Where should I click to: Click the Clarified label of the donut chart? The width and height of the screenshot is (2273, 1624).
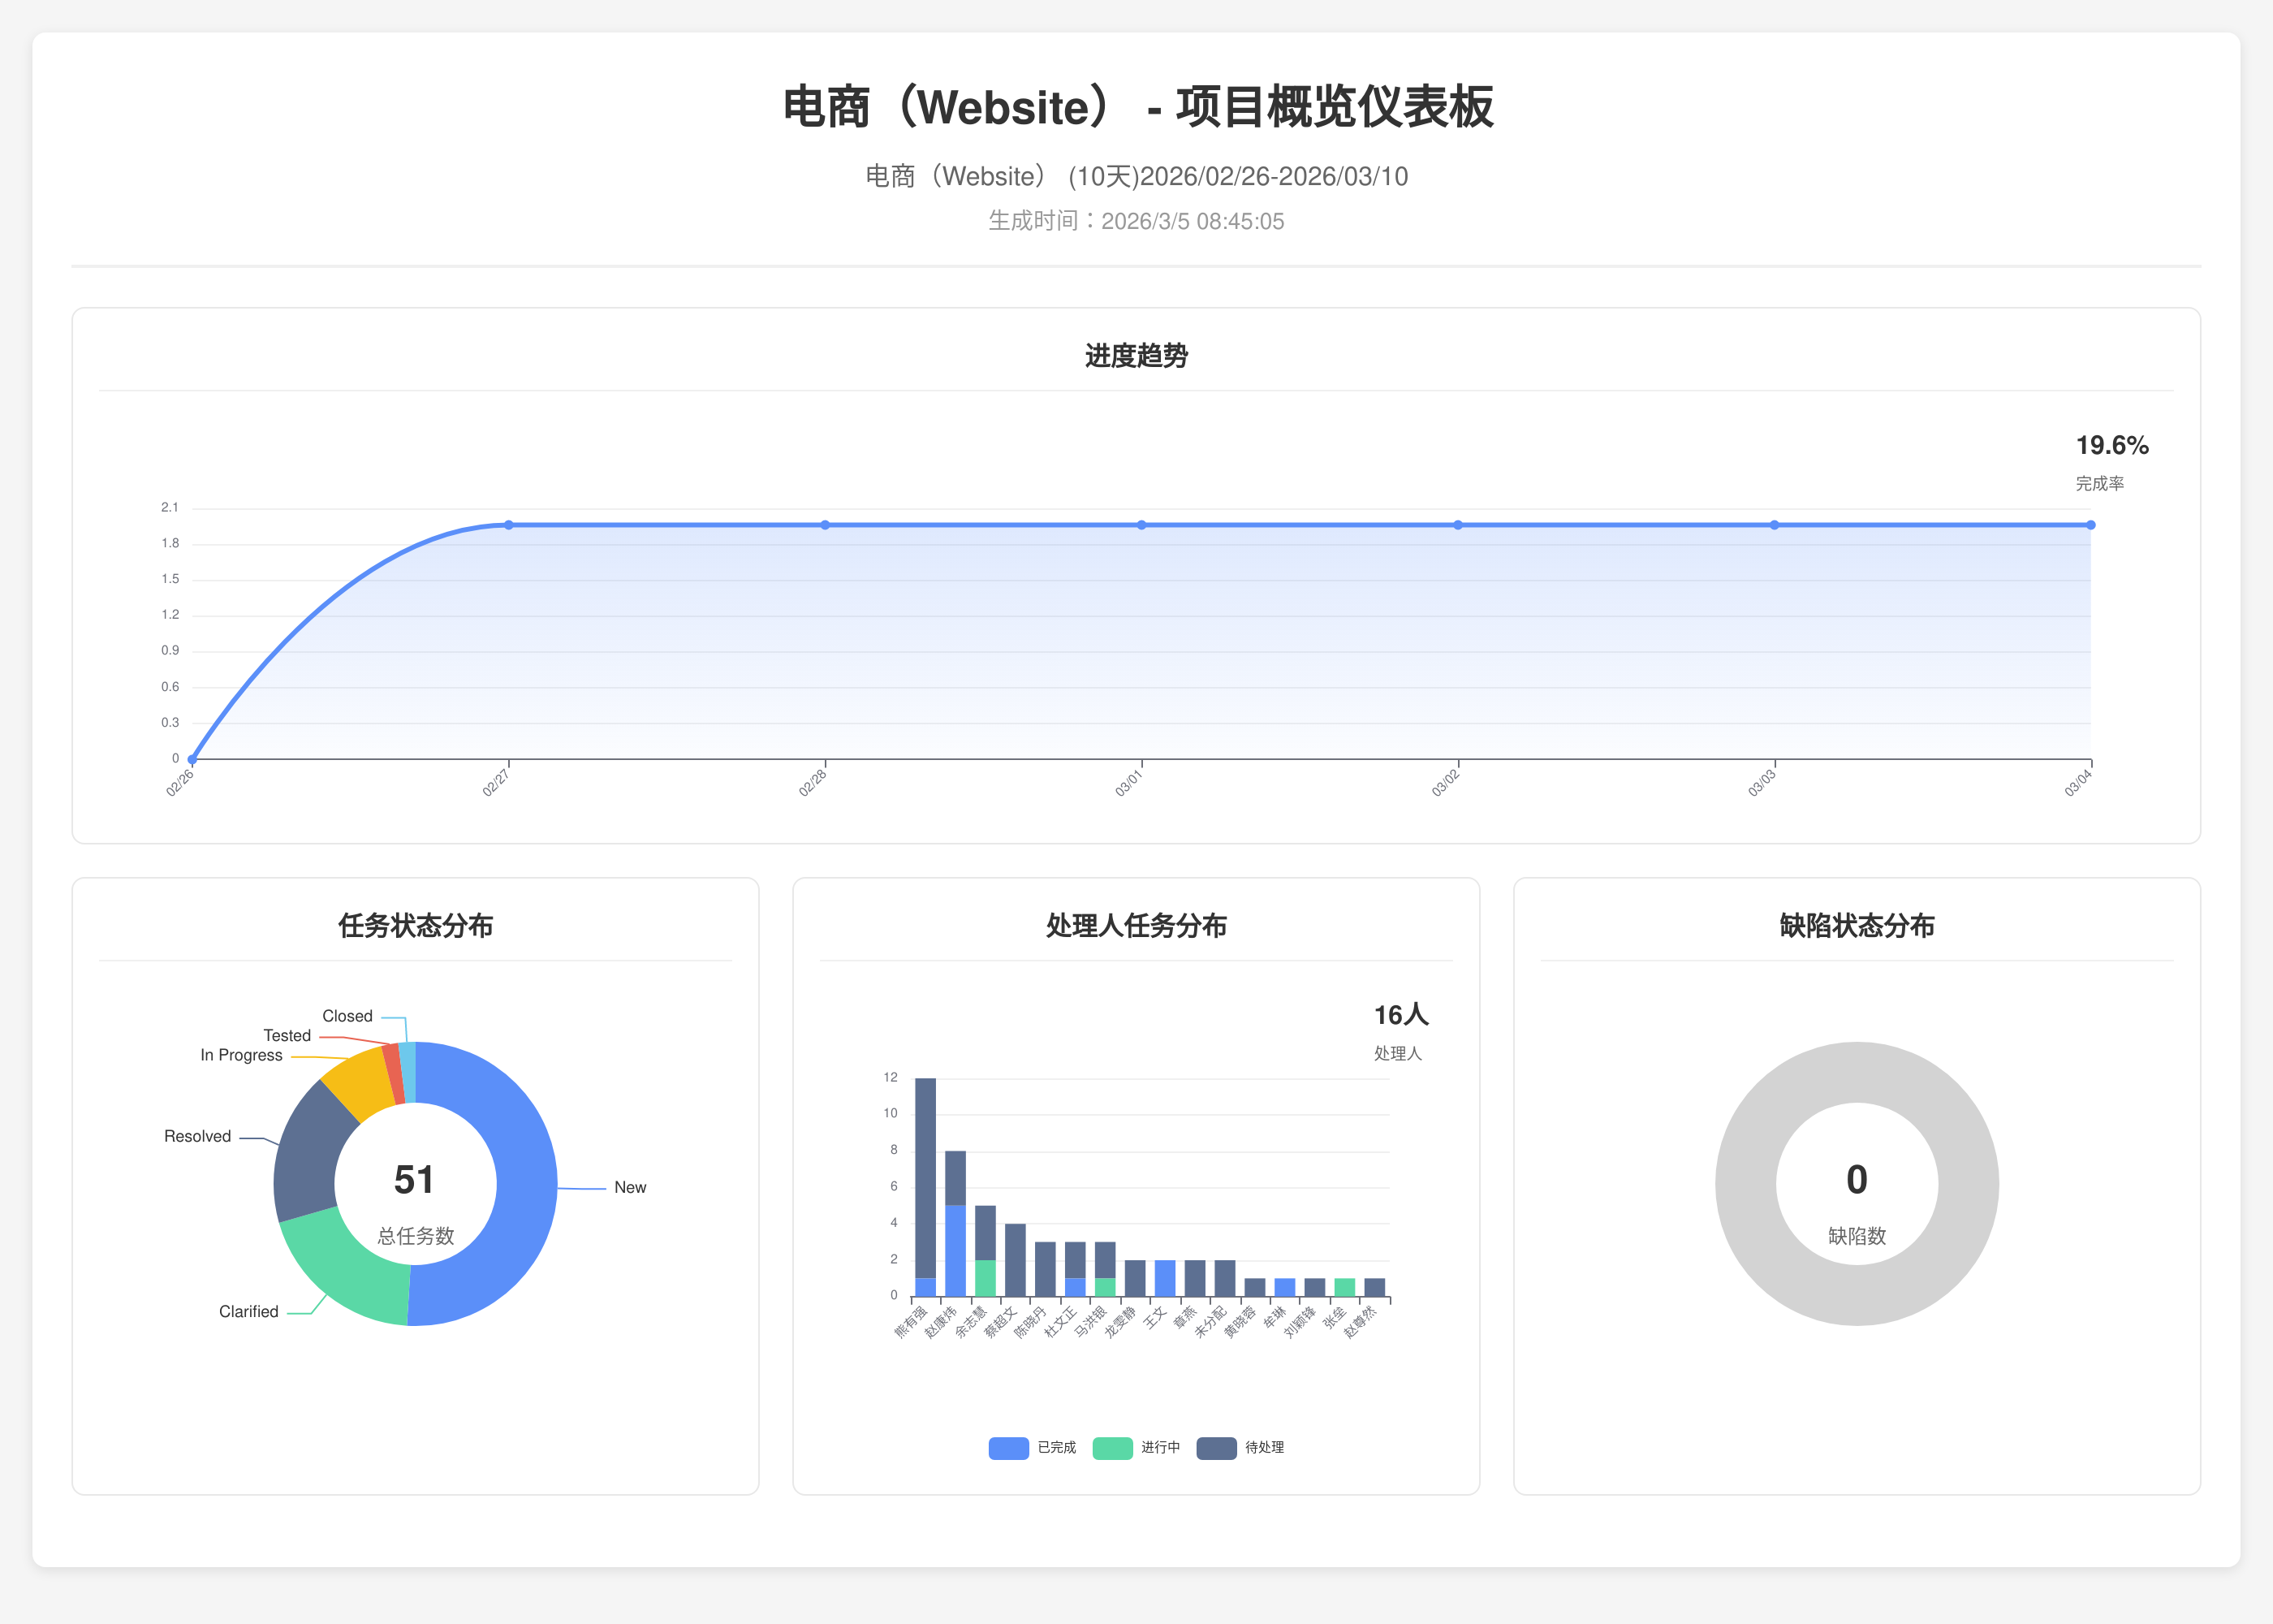(249, 1311)
